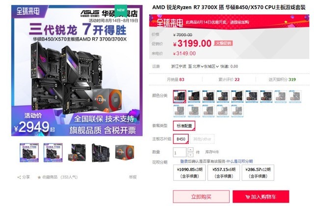Open the 什么是花呗分期 link
This screenshot has height=206, width=314.
[239, 161]
